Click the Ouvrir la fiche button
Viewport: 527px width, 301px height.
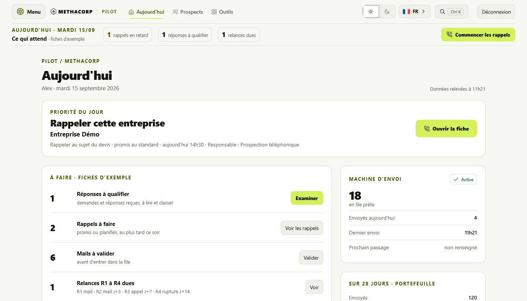[x=446, y=129]
